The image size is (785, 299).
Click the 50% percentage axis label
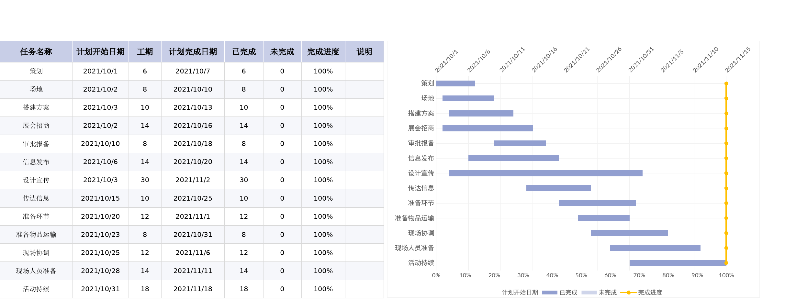[581, 275]
